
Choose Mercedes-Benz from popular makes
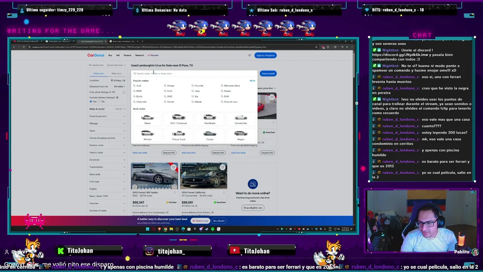pyautogui.click(x=231, y=86)
